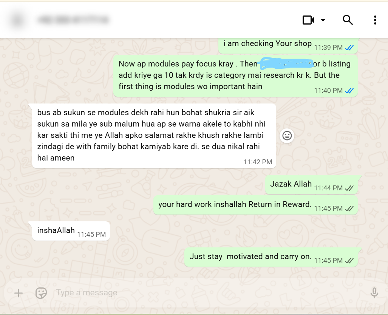Select the long 'bus ab sukun' received message
This screenshot has height=315, width=388.
(x=154, y=136)
